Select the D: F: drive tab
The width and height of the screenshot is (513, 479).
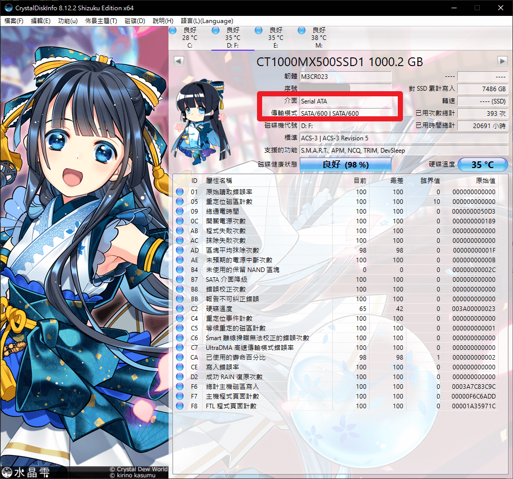(232, 37)
